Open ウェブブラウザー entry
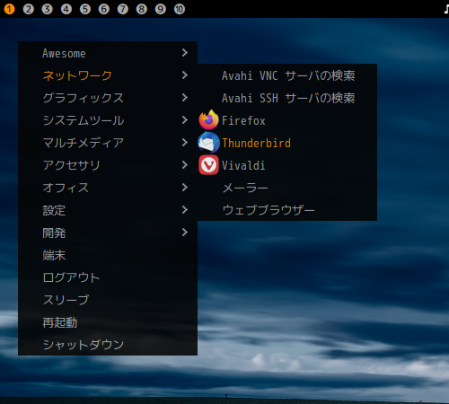This screenshot has width=449, height=404. click(x=287, y=210)
